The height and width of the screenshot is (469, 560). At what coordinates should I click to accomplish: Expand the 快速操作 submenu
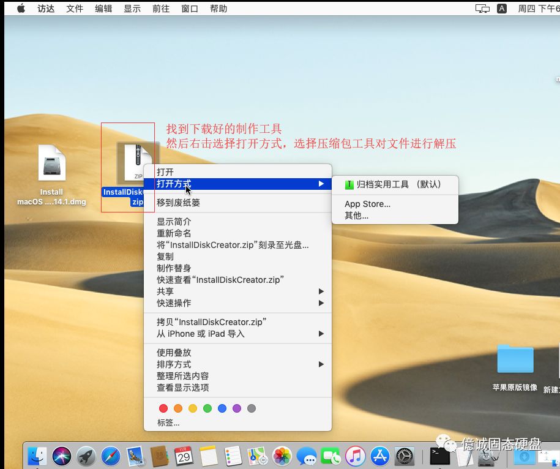point(237,303)
